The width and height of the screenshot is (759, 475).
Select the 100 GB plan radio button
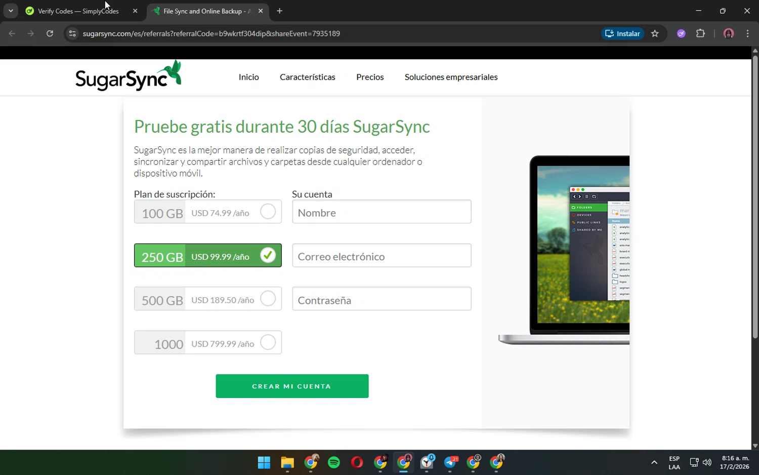(x=268, y=211)
